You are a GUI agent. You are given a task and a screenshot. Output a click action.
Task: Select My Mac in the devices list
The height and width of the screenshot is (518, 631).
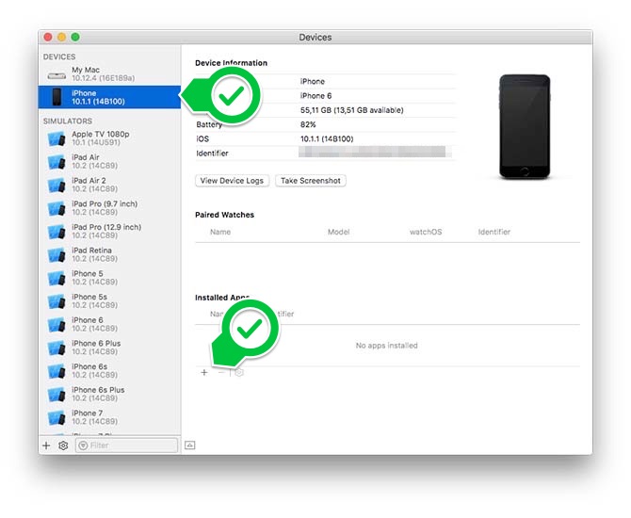point(109,74)
